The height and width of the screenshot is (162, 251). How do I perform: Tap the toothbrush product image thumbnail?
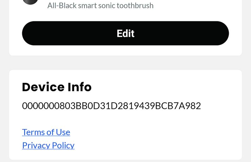click(x=30, y=2)
